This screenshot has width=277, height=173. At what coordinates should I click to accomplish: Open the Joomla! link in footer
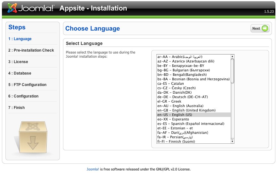click(92, 169)
